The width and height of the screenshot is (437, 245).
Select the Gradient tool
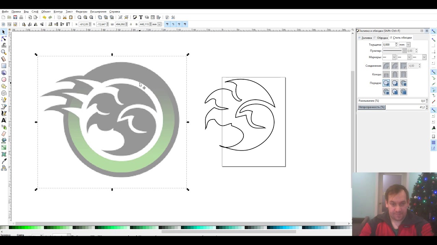pos(4,147)
